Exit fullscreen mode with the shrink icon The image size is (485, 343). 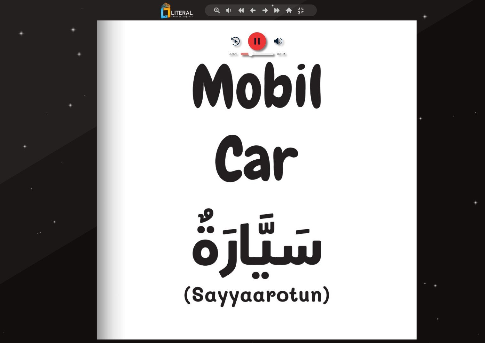301,11
